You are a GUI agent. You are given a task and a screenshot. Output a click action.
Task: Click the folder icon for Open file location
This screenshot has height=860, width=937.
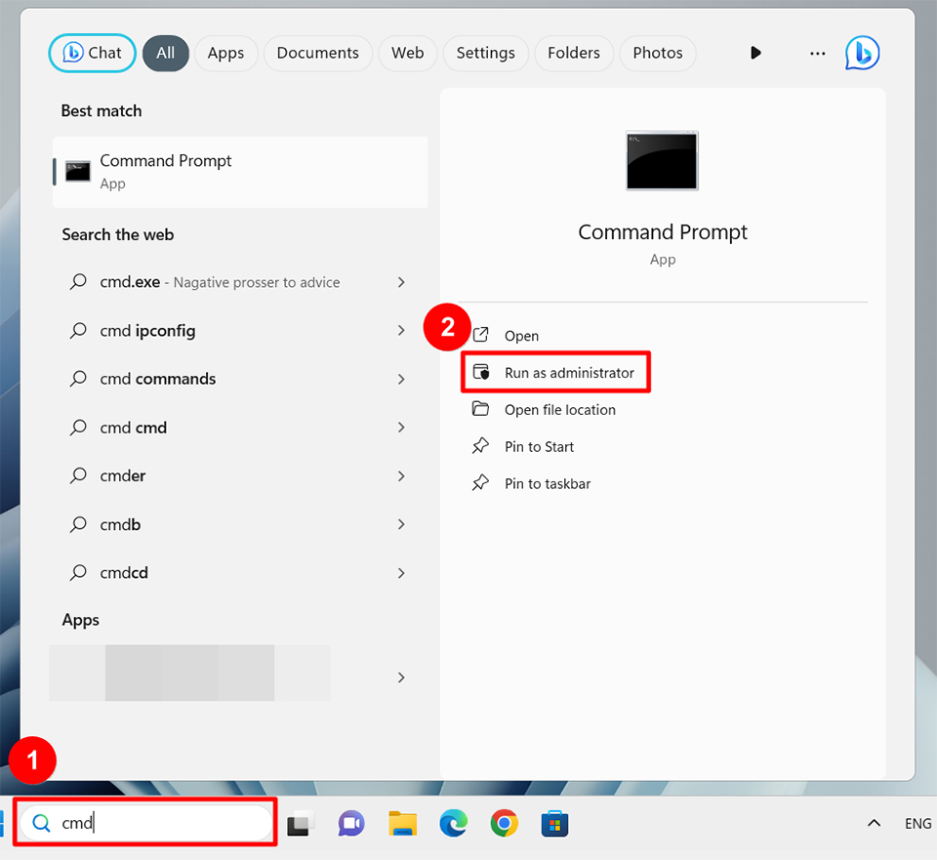[480, 409]
